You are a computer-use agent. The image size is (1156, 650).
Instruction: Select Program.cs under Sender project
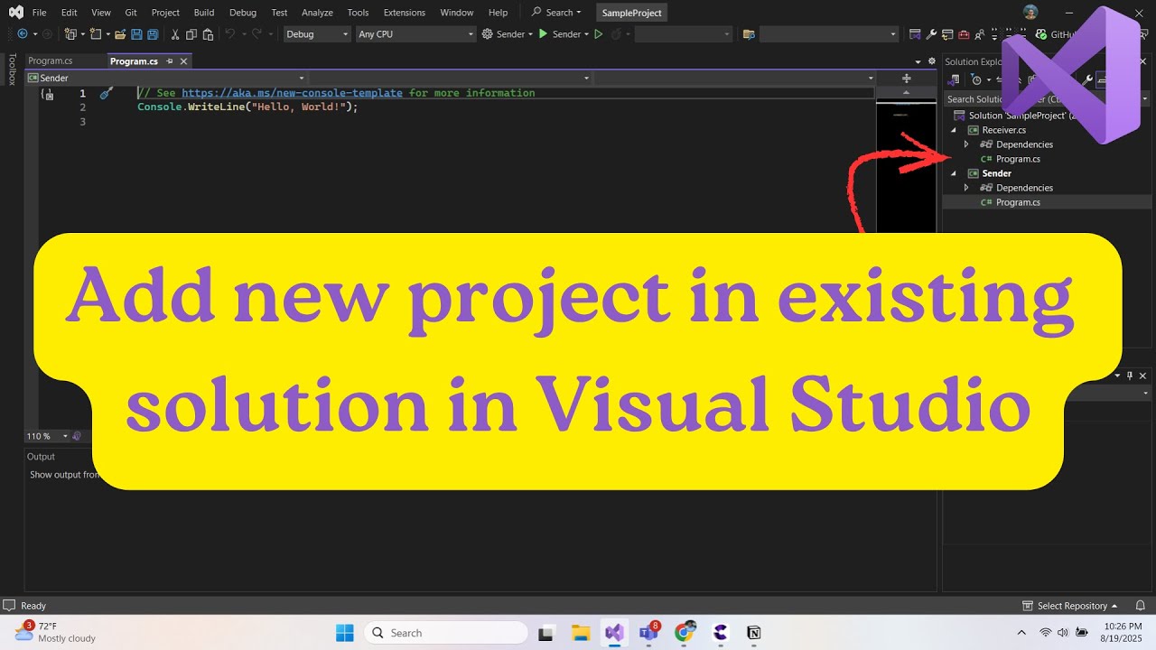coord(1018,202)
